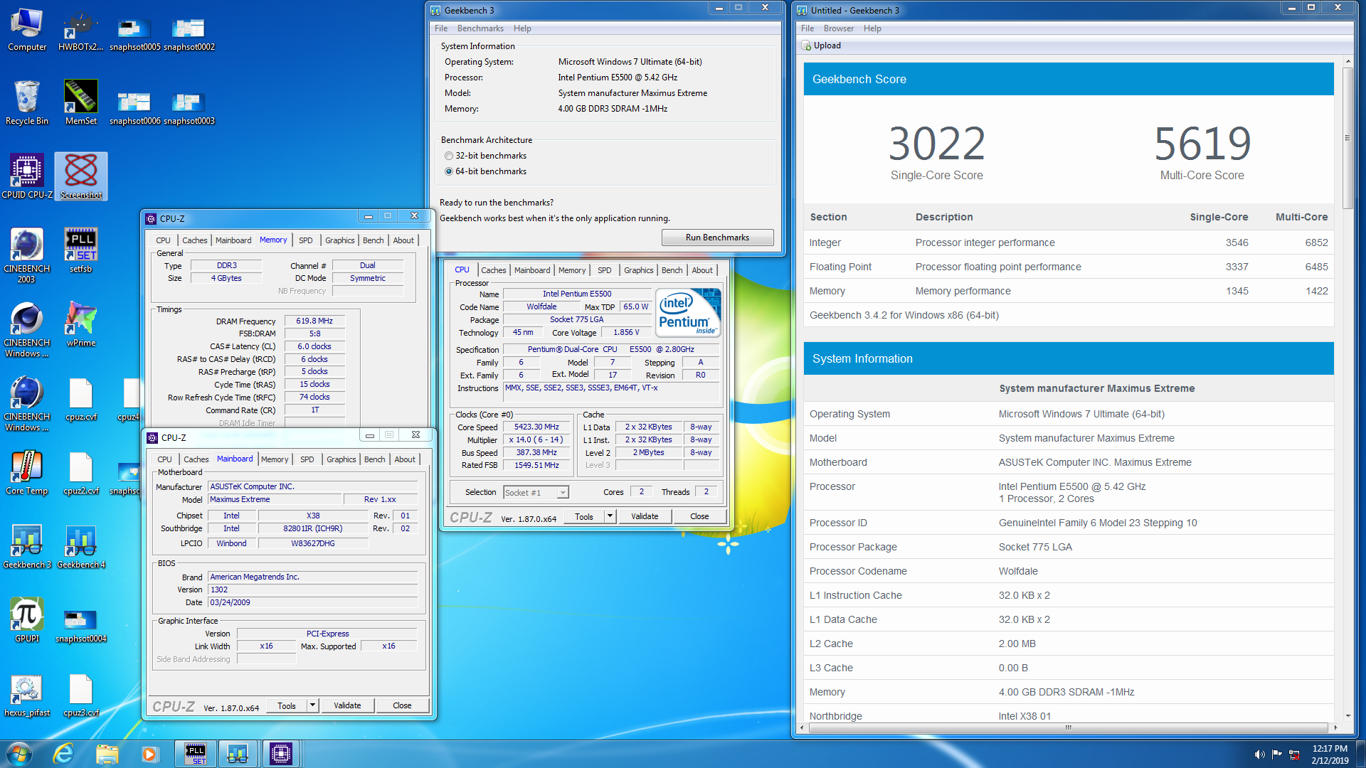The height and width of the screenshot is (768, 1366).
Task: Launch the Core Temp desktop icon
Action: (x=27, y=473)
